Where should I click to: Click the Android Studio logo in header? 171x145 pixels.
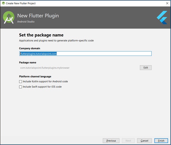9,18
